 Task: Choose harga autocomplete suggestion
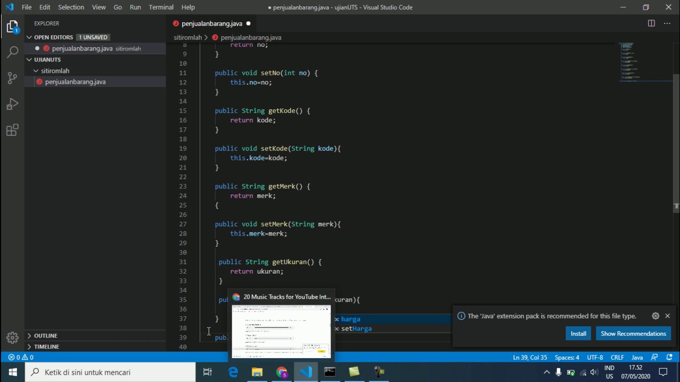coord(392,319)
